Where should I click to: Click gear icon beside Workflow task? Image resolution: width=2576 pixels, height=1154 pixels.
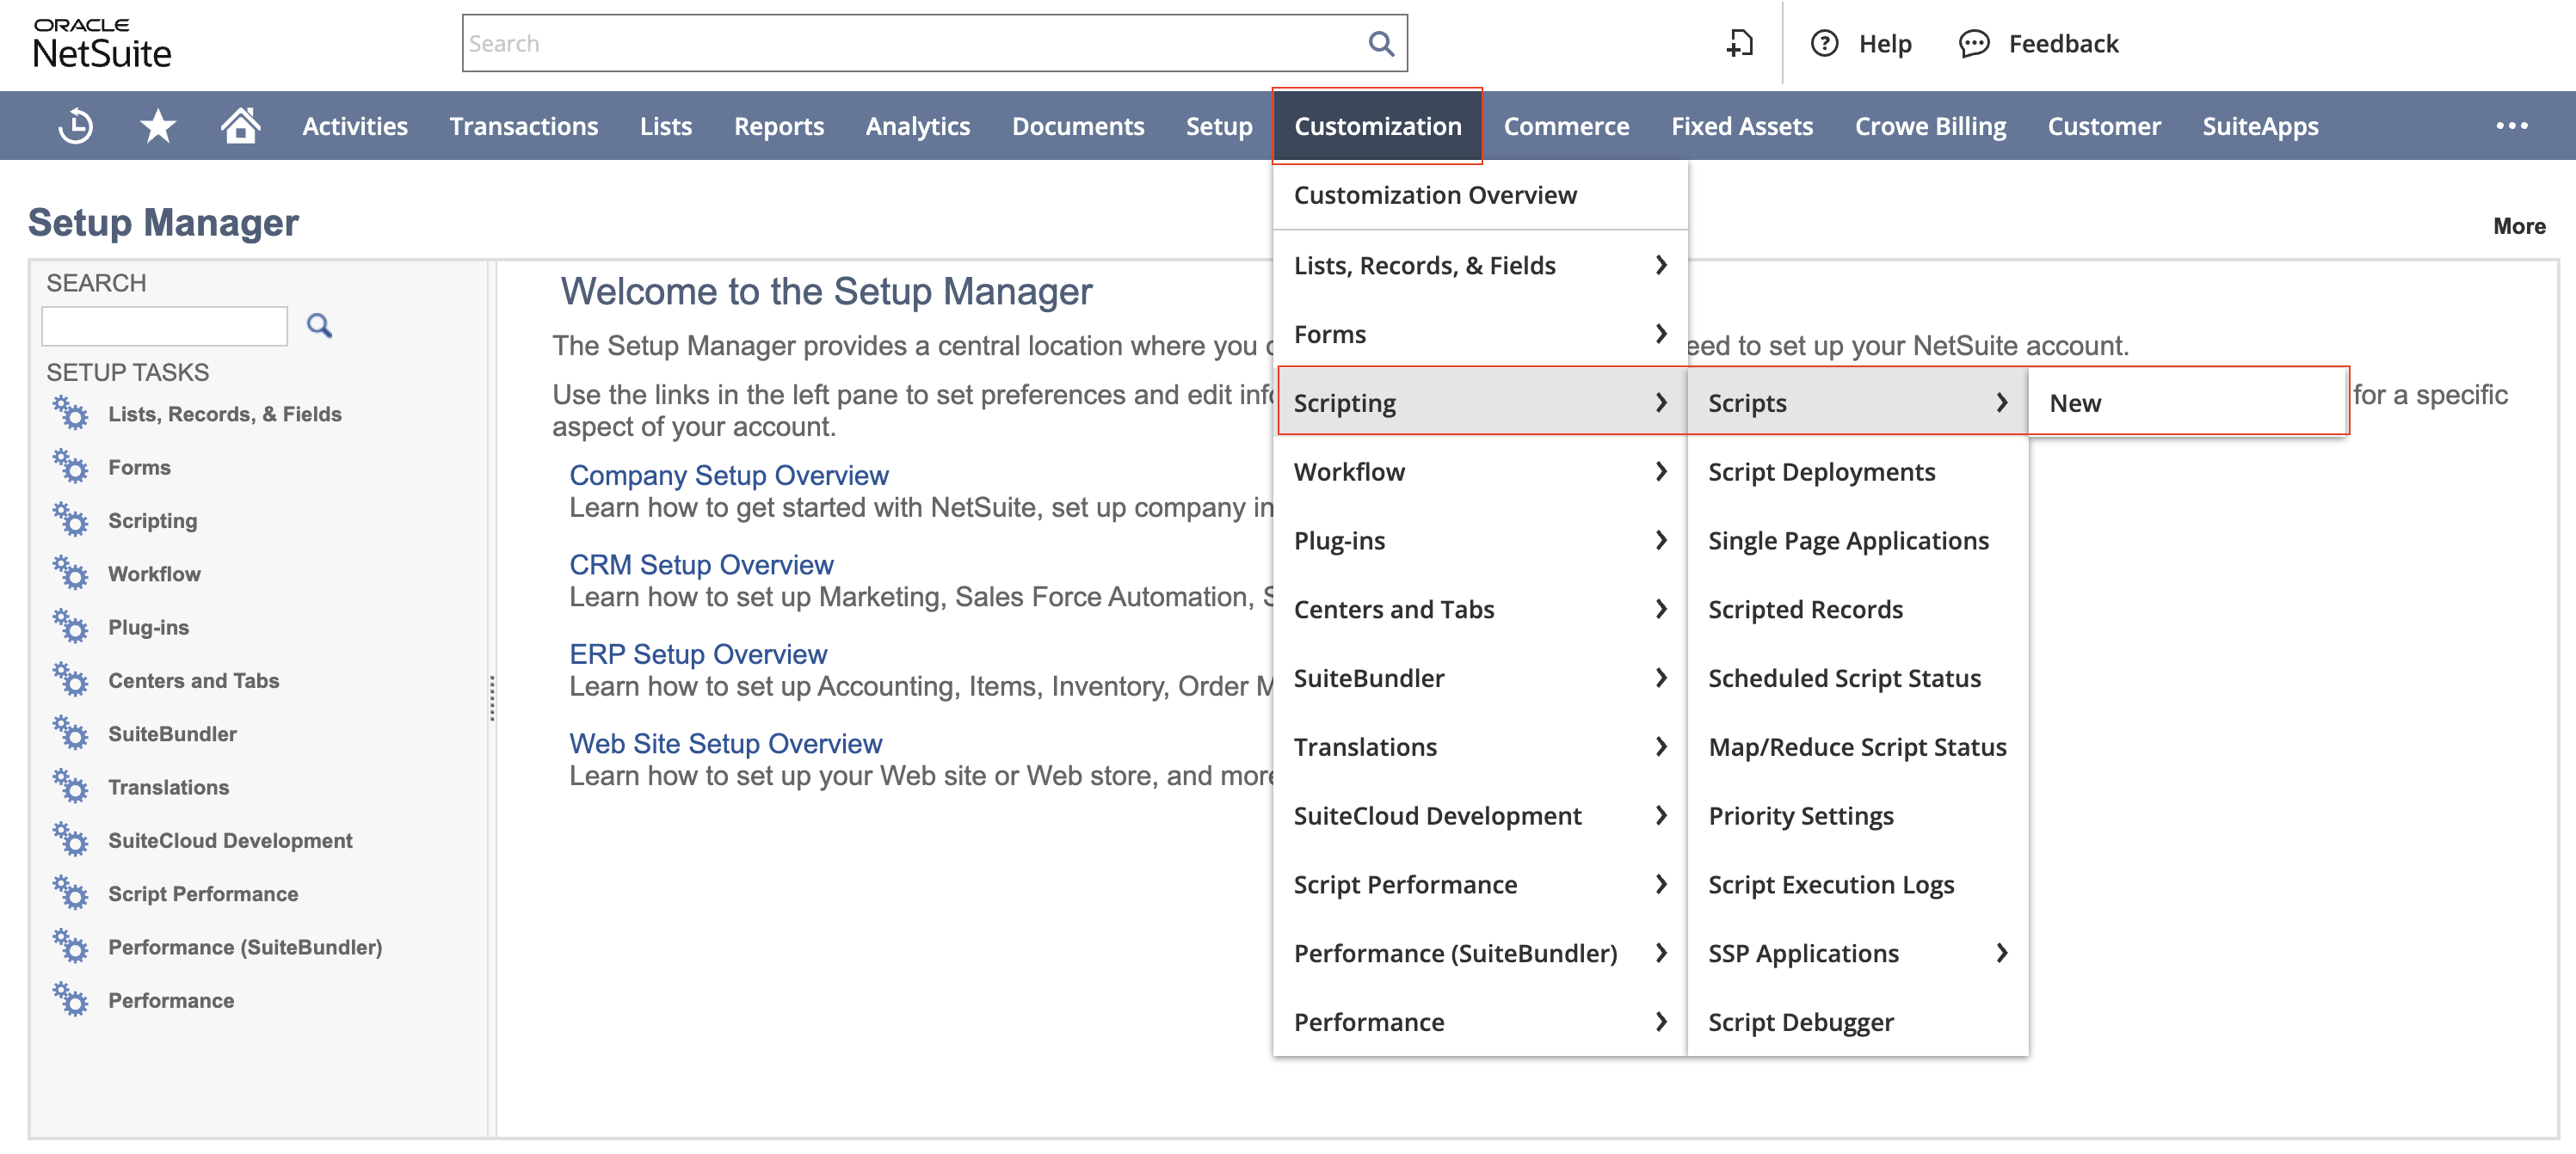coord(70,573)
